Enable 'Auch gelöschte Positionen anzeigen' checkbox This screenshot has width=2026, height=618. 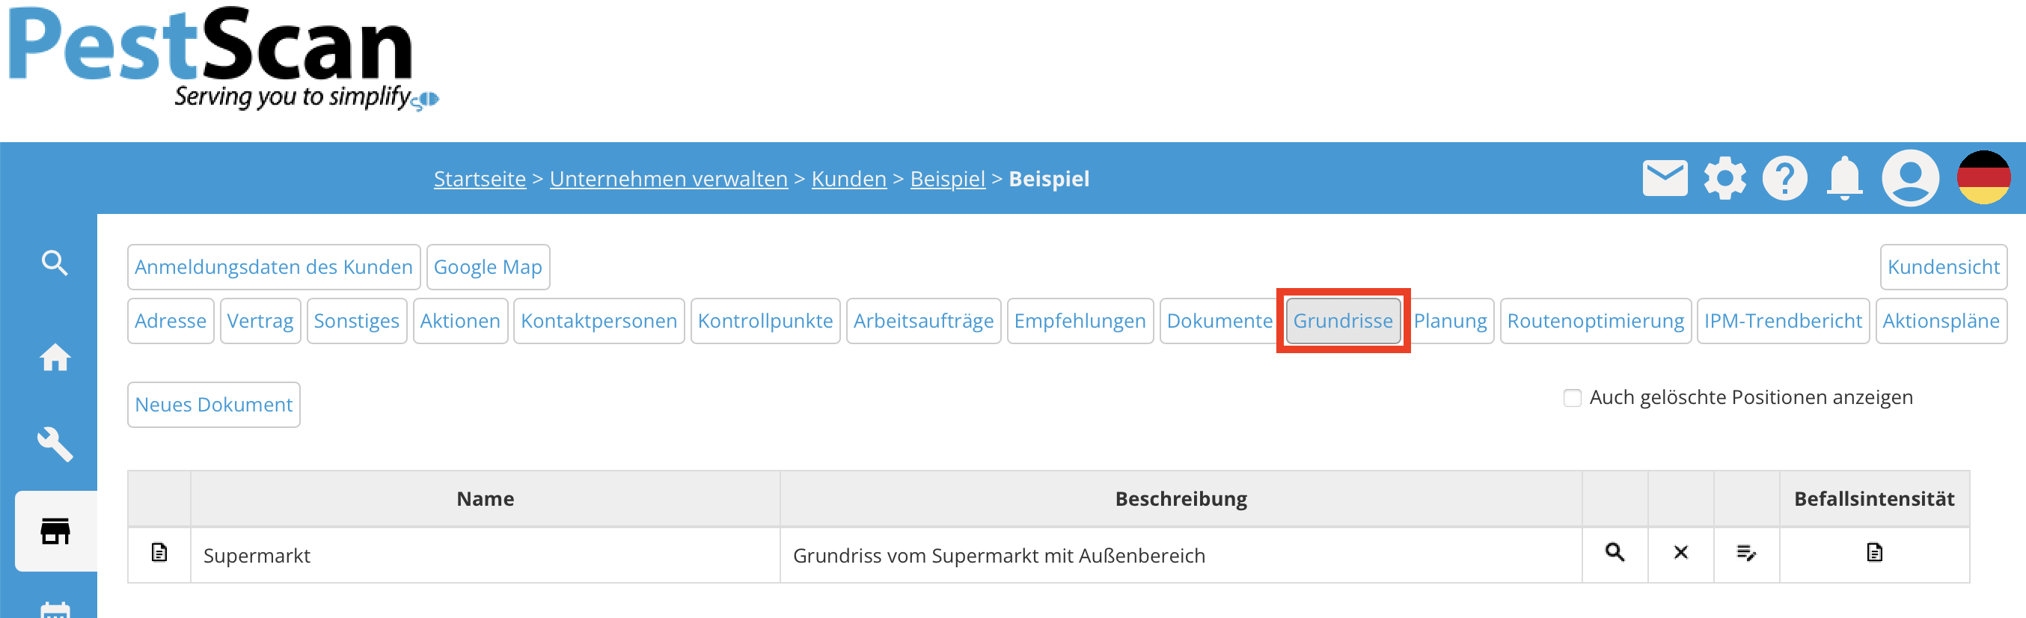click(1572, 398)
